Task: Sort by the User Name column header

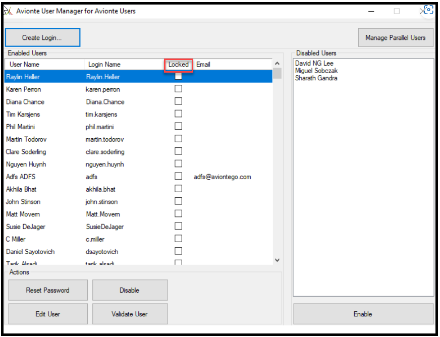Action: click(x=44, y=64)
